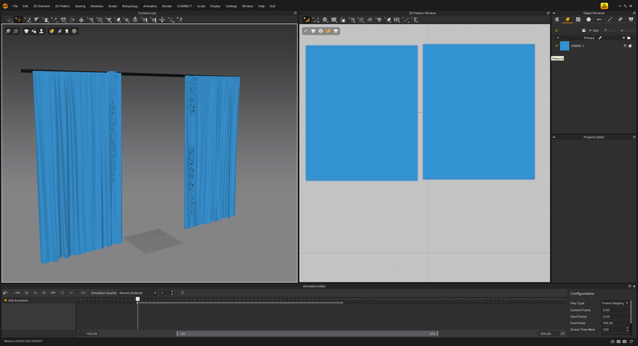Collapse the Primary fabric group arrow
The height and width of the screenshot is (346, 638).
click(557, 38)
